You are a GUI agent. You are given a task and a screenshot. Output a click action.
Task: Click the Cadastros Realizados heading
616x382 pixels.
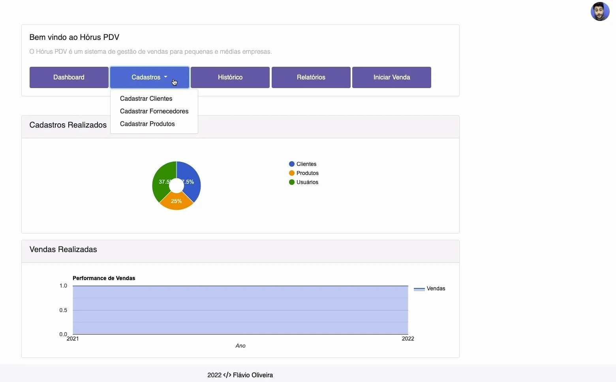pos(68,125)
